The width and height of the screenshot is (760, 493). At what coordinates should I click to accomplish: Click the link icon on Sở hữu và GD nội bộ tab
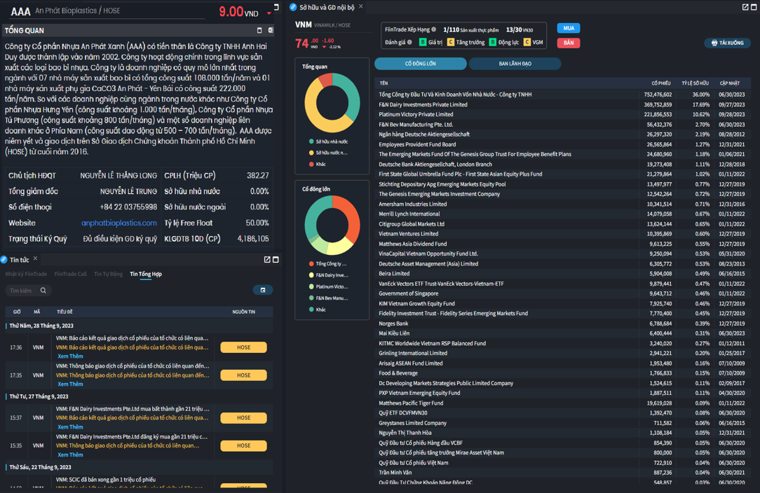pos(293,7)
